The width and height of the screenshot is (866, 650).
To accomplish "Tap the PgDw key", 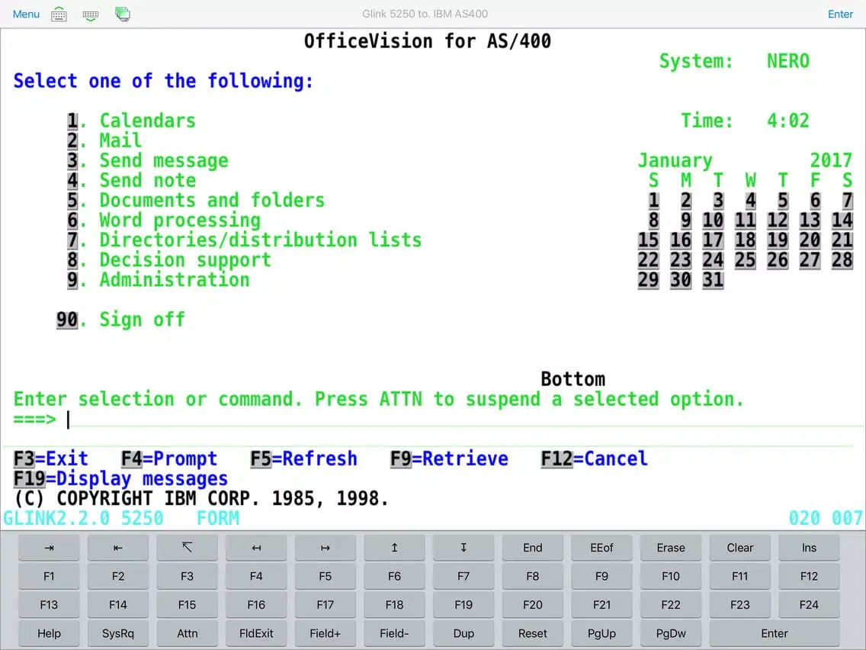I will (671, 634).
